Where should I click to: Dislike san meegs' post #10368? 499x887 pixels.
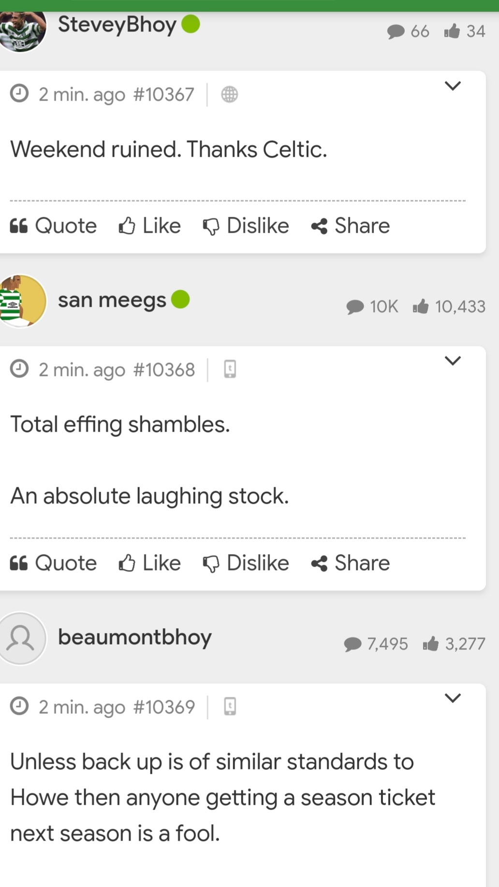tap(246, 563)
